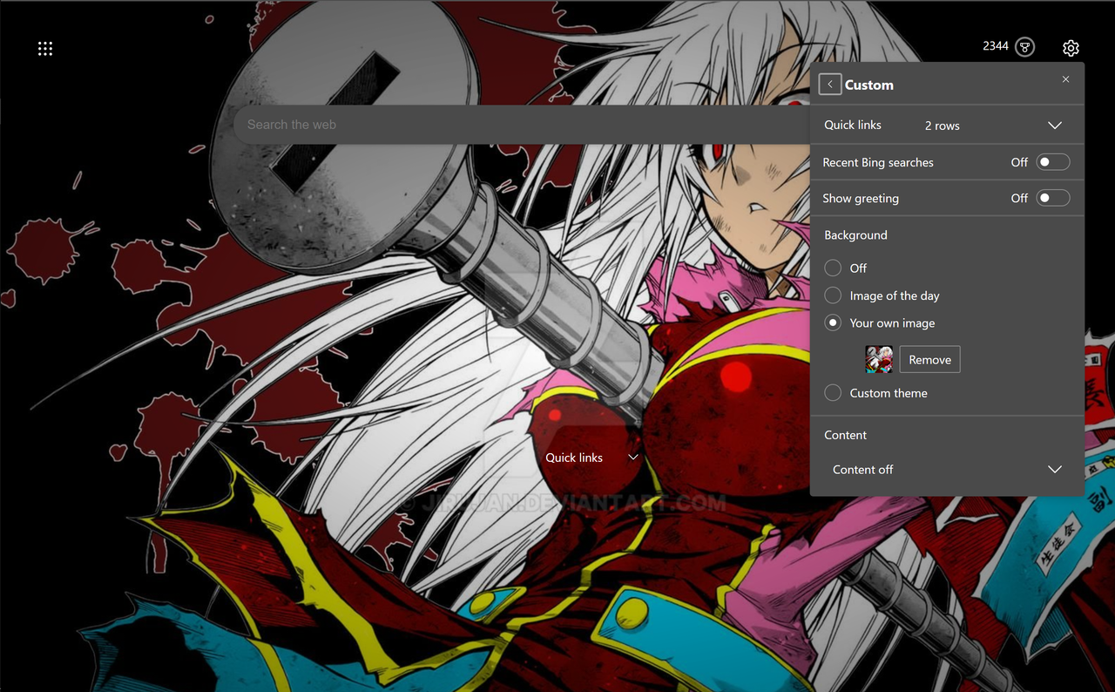1115x692 pixels.
Task: Go back from Custom panel
Action: point(829,85)
